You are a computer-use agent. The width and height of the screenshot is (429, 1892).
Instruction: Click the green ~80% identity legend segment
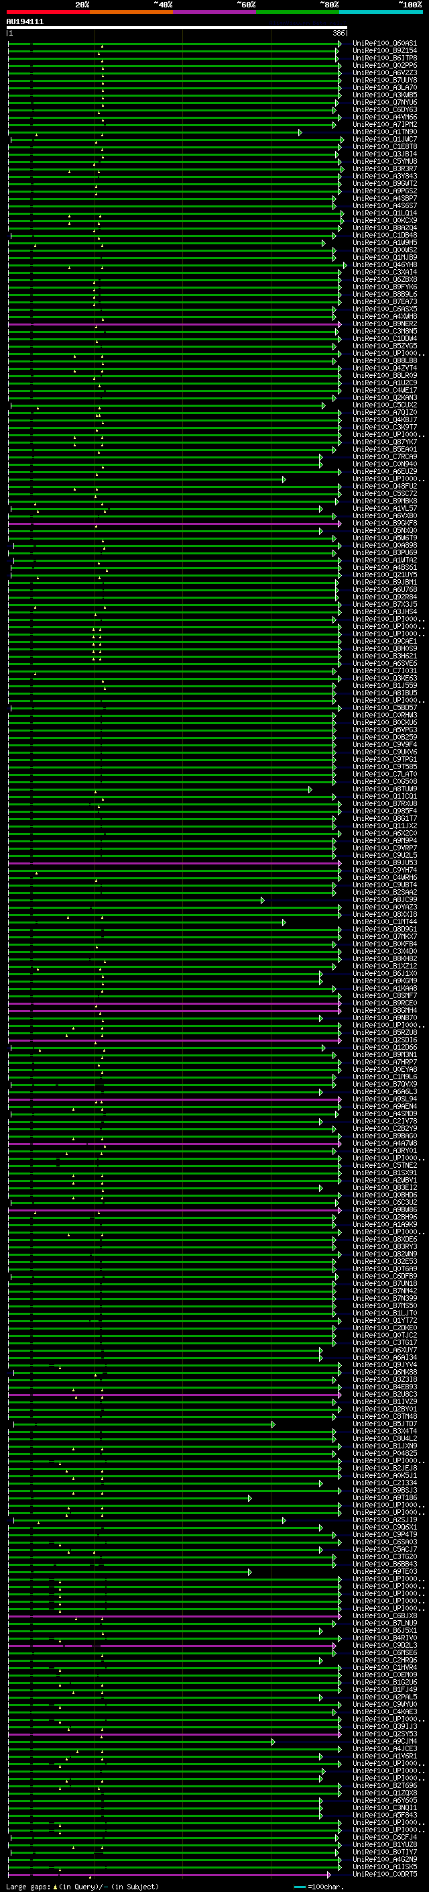[298, 12]
